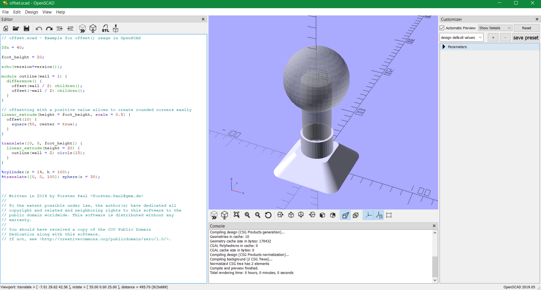Viewport: 541px width, 290px height.
Task: Click the Reset button in the Customizer
Action: (527, 28)
